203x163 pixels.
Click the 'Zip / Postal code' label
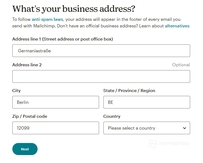pos(30,116)
